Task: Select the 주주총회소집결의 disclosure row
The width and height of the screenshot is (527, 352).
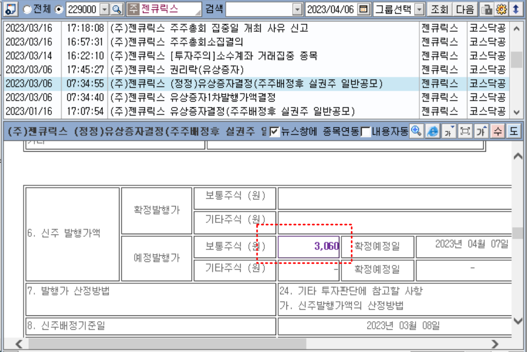Action: coord(257,42)
